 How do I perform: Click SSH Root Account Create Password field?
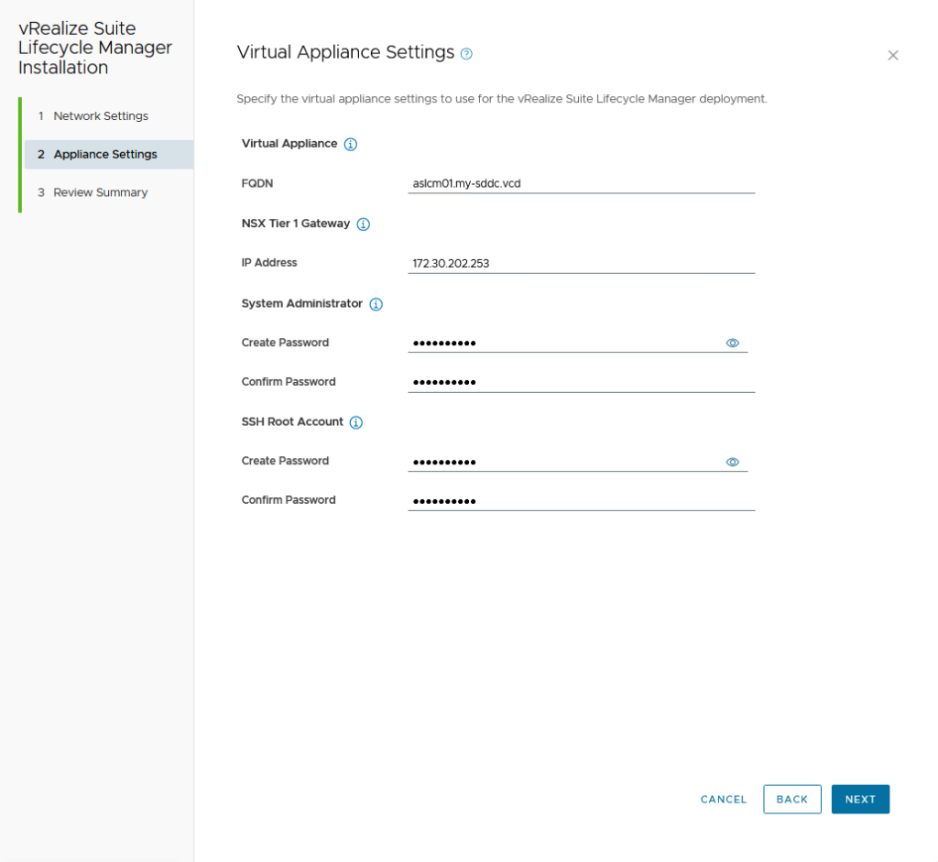[563, 462]
